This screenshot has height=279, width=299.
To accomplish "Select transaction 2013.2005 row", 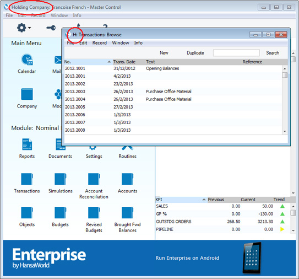I will [x=173, y=107].
